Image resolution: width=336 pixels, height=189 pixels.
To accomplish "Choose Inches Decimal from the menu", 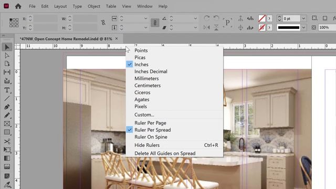I will pos(151,71).
